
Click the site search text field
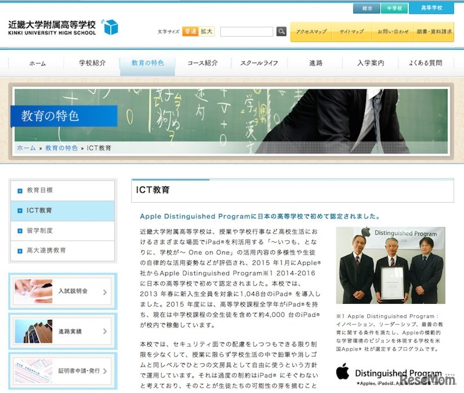(x=246, y=31)
